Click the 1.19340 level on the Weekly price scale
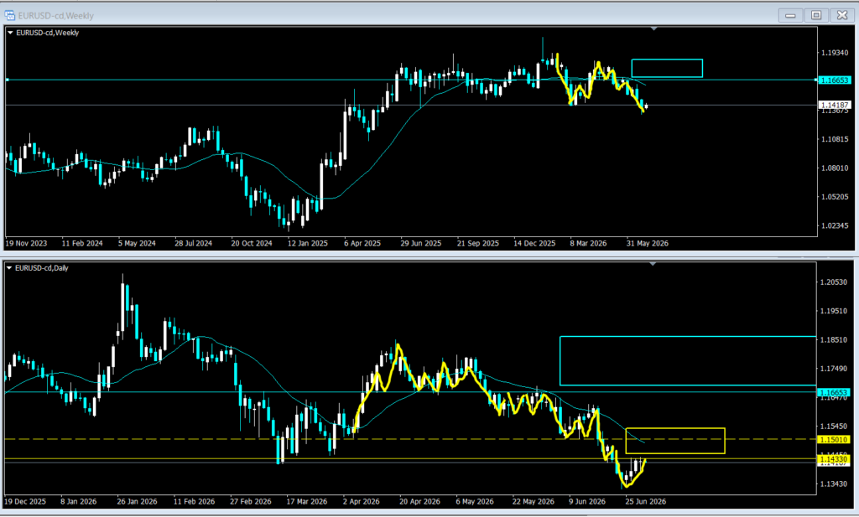Screen dimensions: 859x517 pyautogui.click(x=835, y=53)
